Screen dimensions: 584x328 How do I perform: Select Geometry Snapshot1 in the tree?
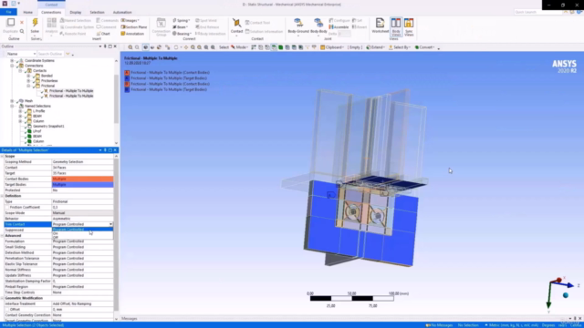[48, 126]
